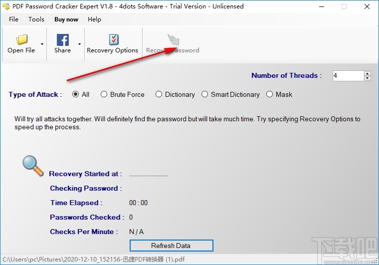This screenshot has height=265, width=379.
Task: Open File folder icon in toolbar
Action: 22,39
